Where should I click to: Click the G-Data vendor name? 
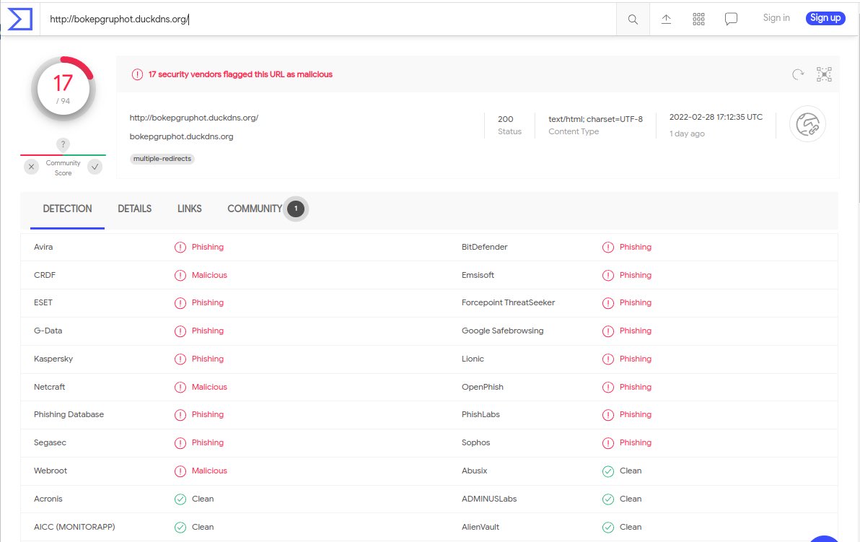coord(48,331)
